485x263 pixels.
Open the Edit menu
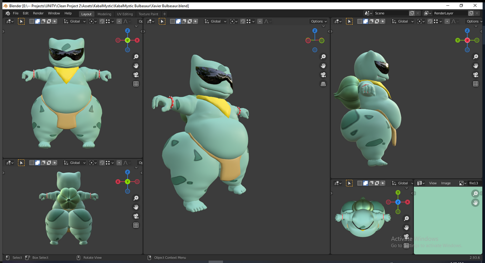click(x=26, y=14)
